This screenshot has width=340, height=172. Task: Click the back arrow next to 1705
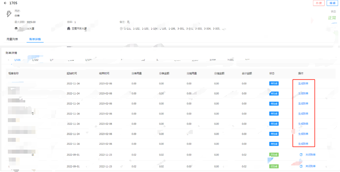[x=5, y=3]
